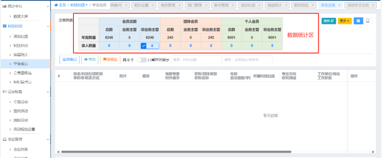
Task: Click the 统计中心 bar-chart icon in sidebar
Action: point(4,6)
